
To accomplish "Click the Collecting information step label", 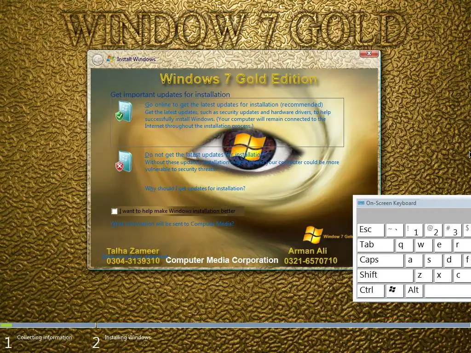I will pyautogui.click(x=45, y=337).
